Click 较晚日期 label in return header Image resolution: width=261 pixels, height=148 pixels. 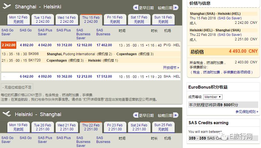coord(165,115)
